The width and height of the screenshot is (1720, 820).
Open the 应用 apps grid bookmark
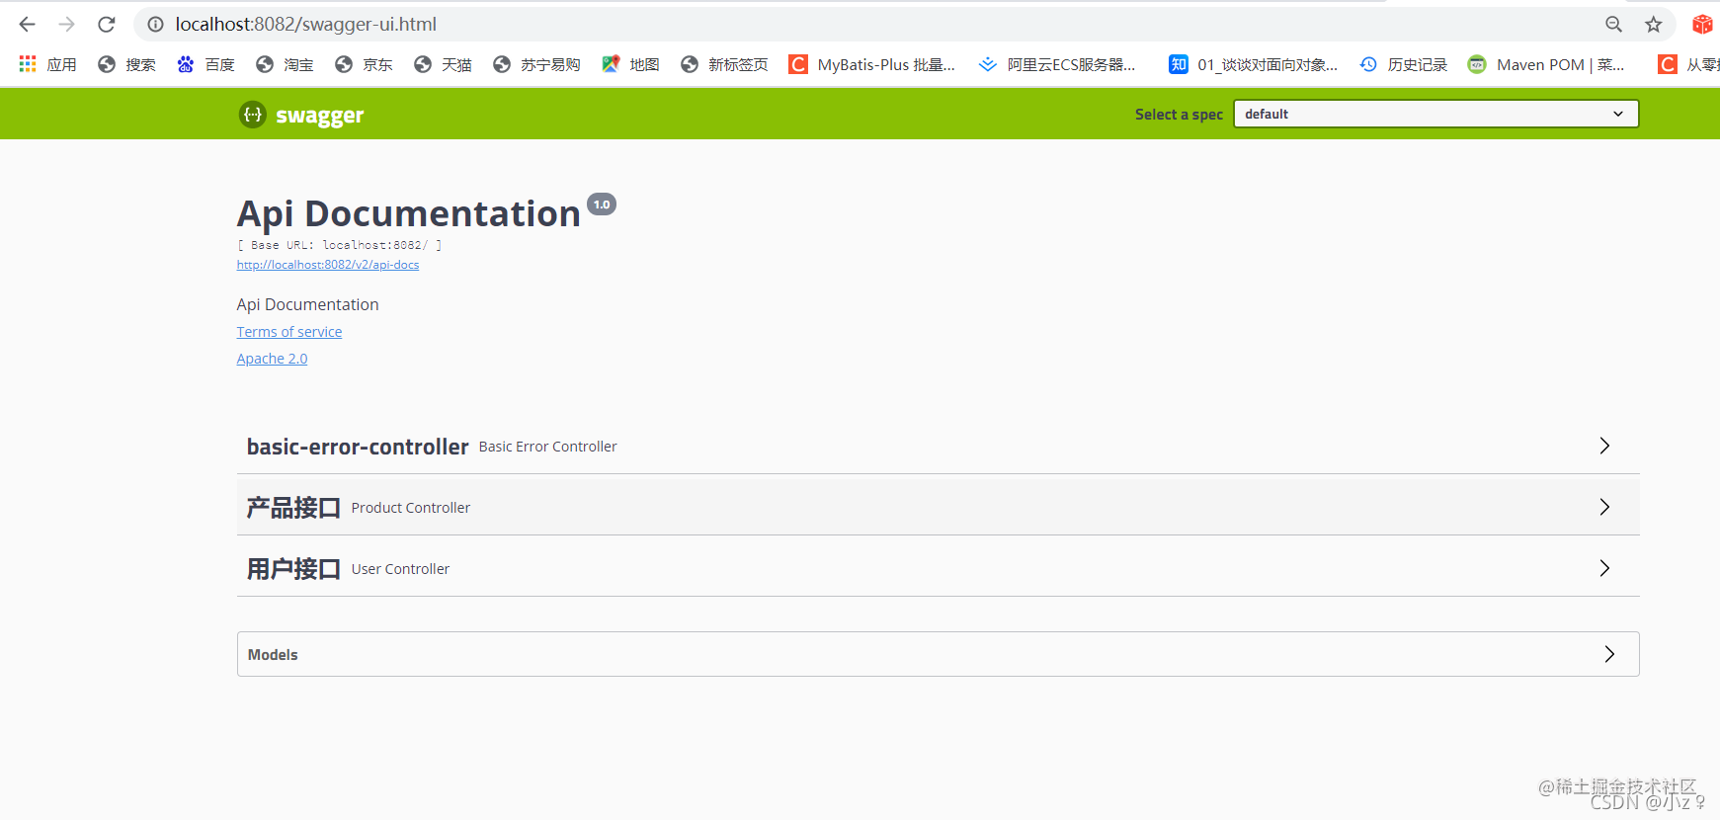click(47, 64)
